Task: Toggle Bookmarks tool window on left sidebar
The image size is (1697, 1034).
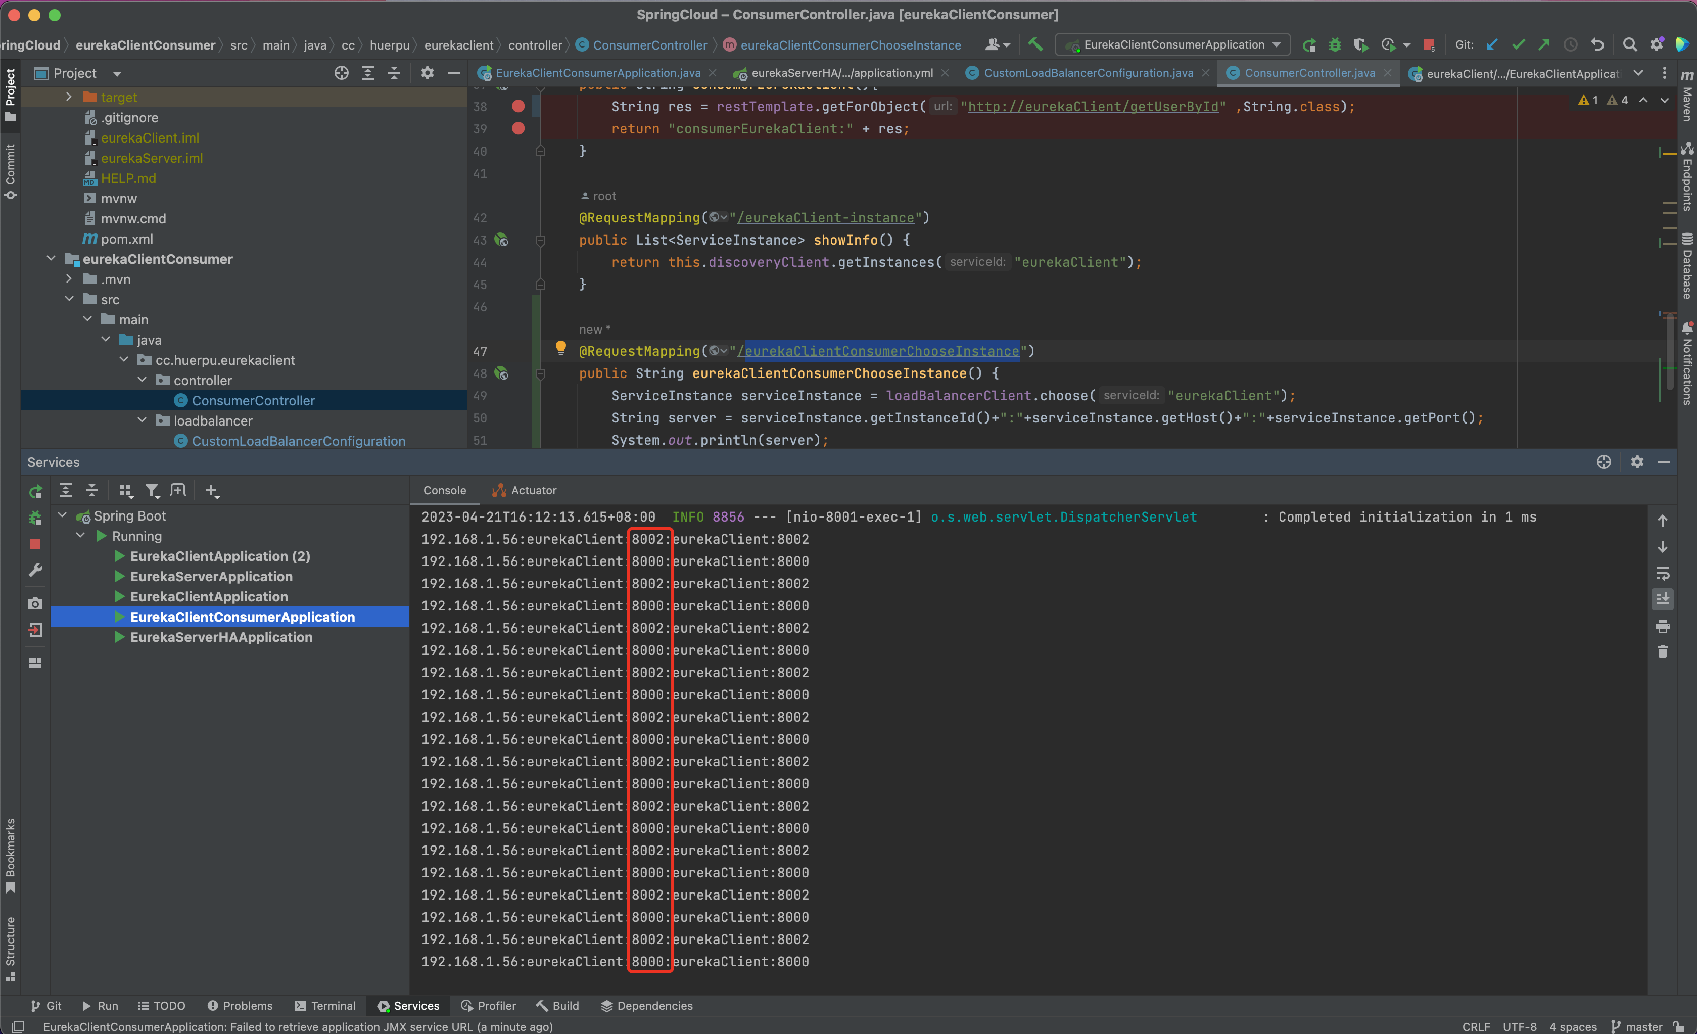Action: [10, 856]
